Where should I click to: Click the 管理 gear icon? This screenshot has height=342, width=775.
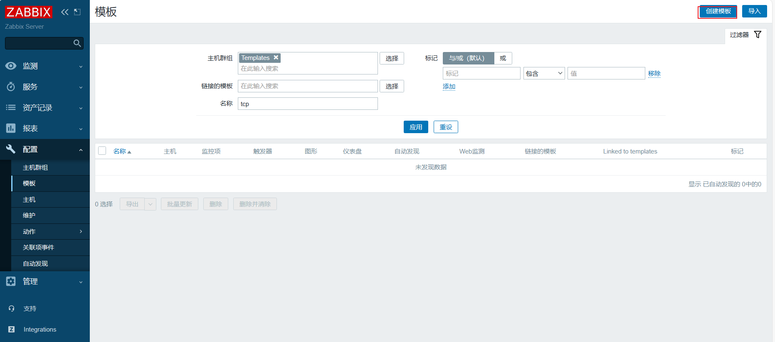tap(11, 281)
